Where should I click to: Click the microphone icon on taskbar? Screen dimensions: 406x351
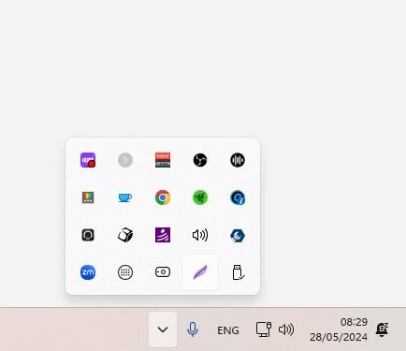coord(193,329)
